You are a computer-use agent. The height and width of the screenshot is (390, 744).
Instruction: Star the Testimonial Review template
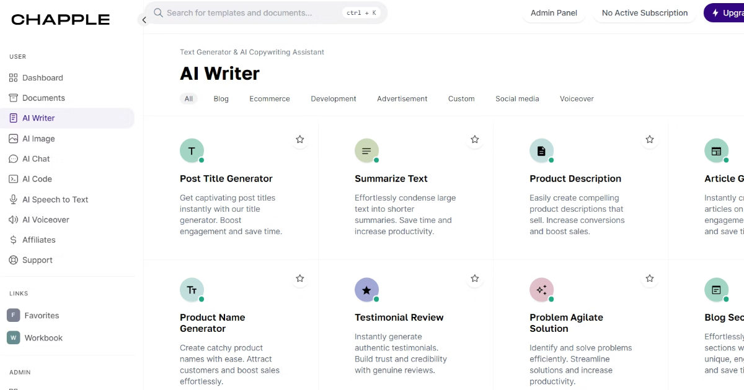[x=475, y=279]
